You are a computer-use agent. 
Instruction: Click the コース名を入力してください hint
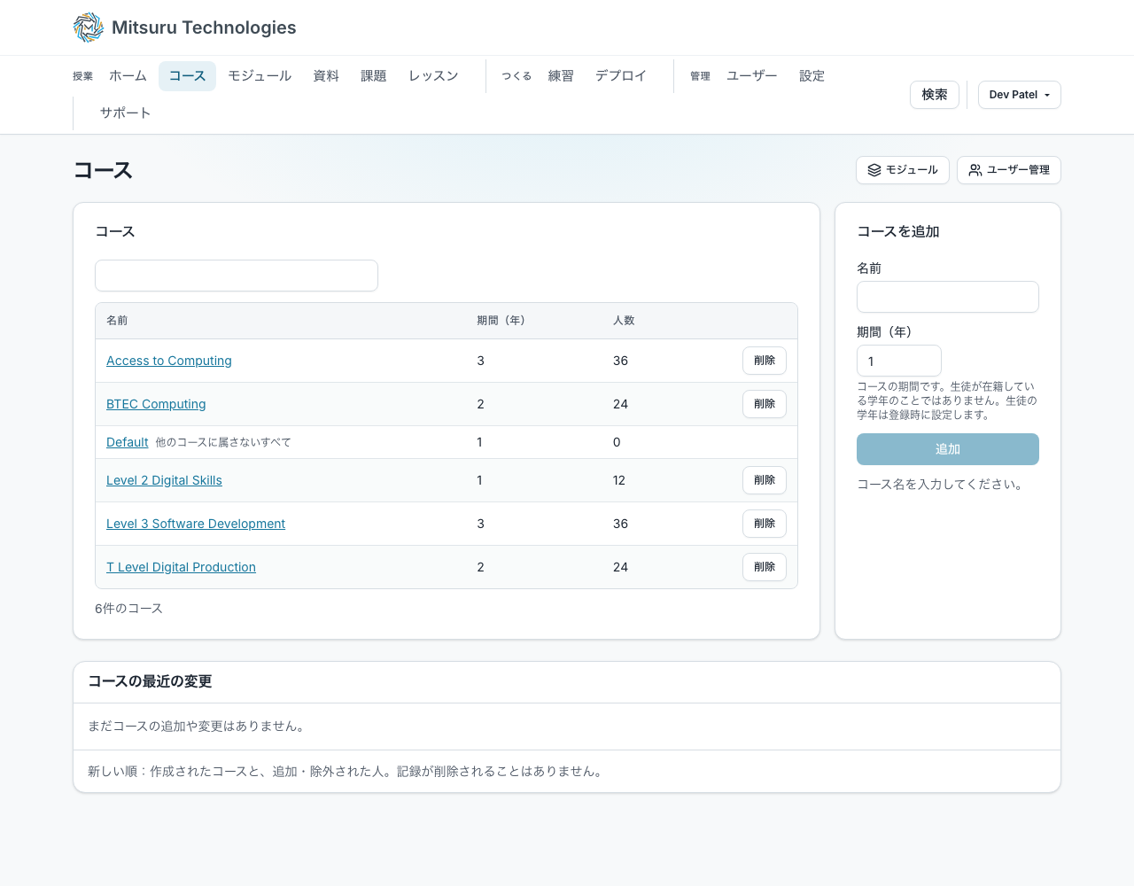tap(943, 485)
